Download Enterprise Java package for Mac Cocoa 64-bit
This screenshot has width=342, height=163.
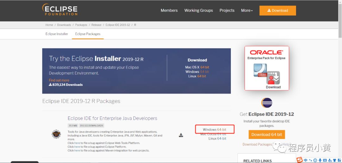[222, 134]
